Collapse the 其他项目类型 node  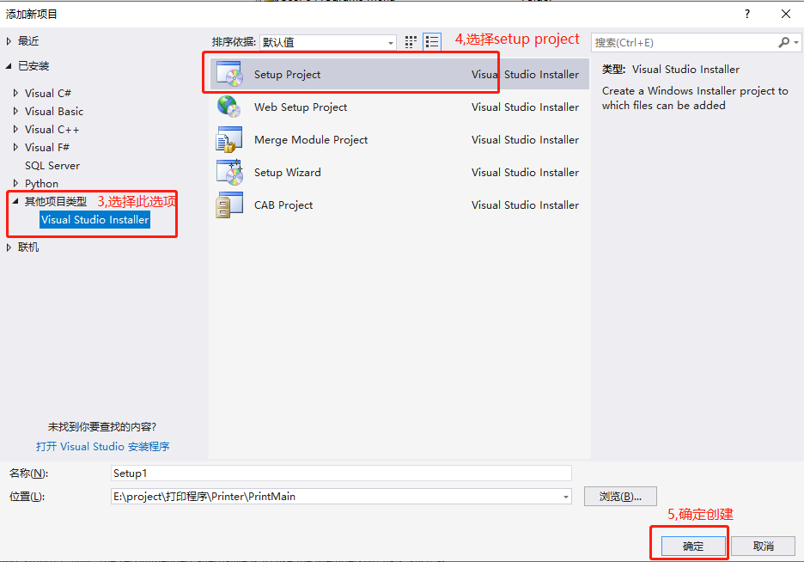(x=15, y=201)
